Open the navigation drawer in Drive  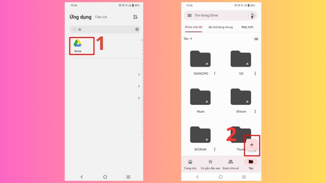click(x=189, y=15)
